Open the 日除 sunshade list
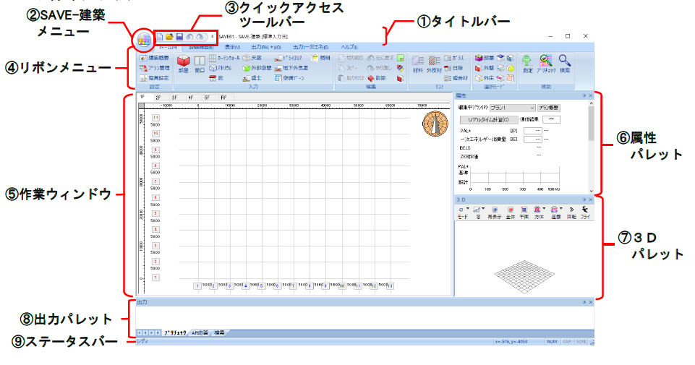The height and width of the screenshot is (365, 695). pos(453,68)
